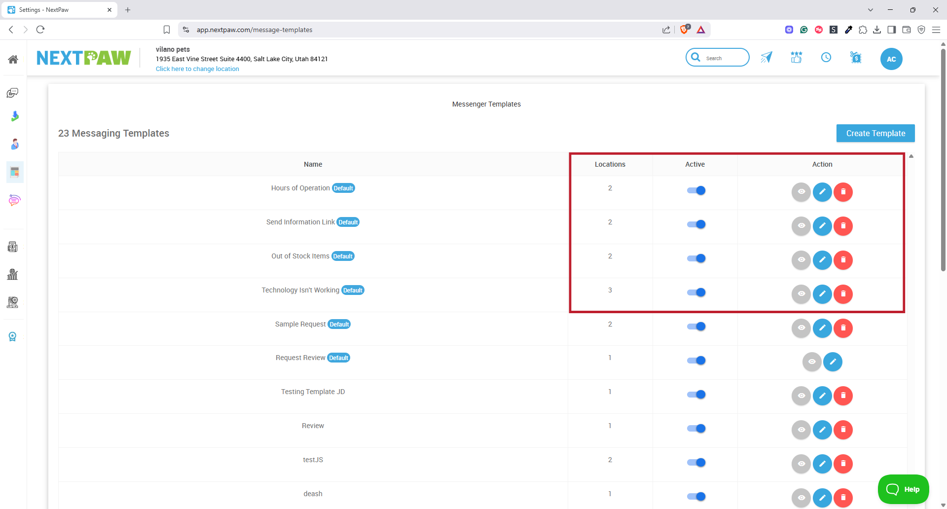Select the Settings - NextPaw tab

click(x=59, y=10)
